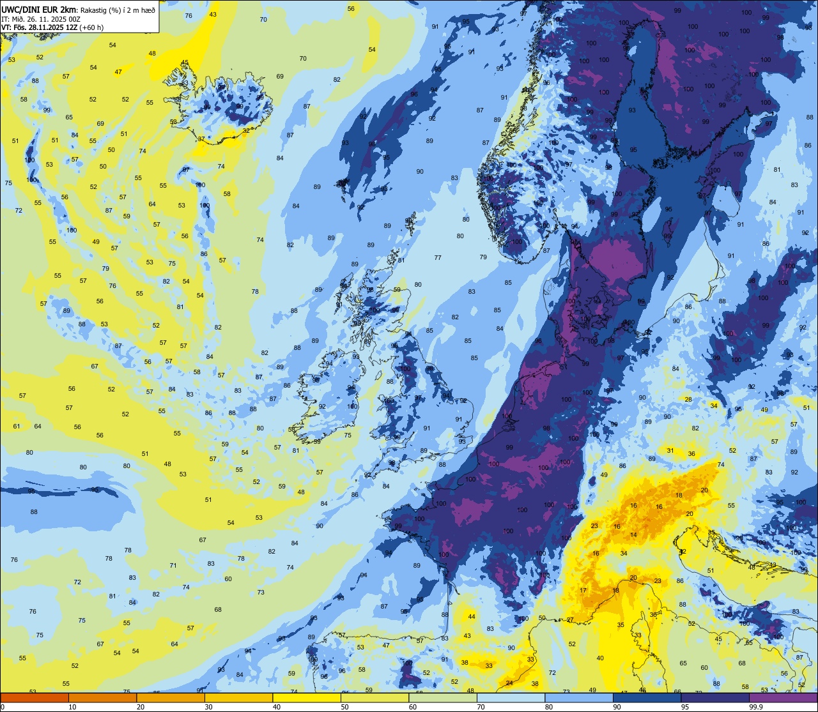Click the amber 30–40 legend swatch

coord(238,698)
